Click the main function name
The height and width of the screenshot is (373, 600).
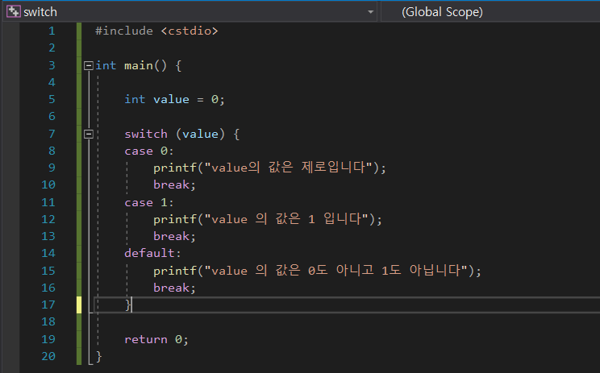tap(138, 66)
